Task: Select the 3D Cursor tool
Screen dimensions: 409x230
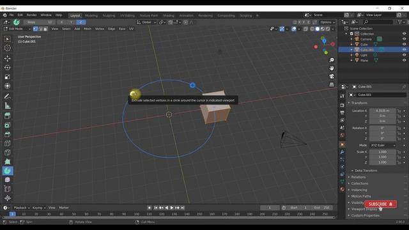Action: 7,48
